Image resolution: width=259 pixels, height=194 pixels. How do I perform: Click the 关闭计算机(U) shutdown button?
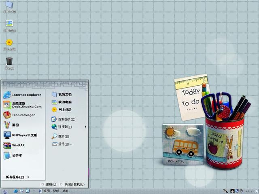coord(72,184)
